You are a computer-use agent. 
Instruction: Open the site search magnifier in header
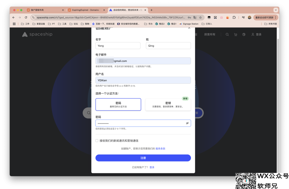point(227,35)
